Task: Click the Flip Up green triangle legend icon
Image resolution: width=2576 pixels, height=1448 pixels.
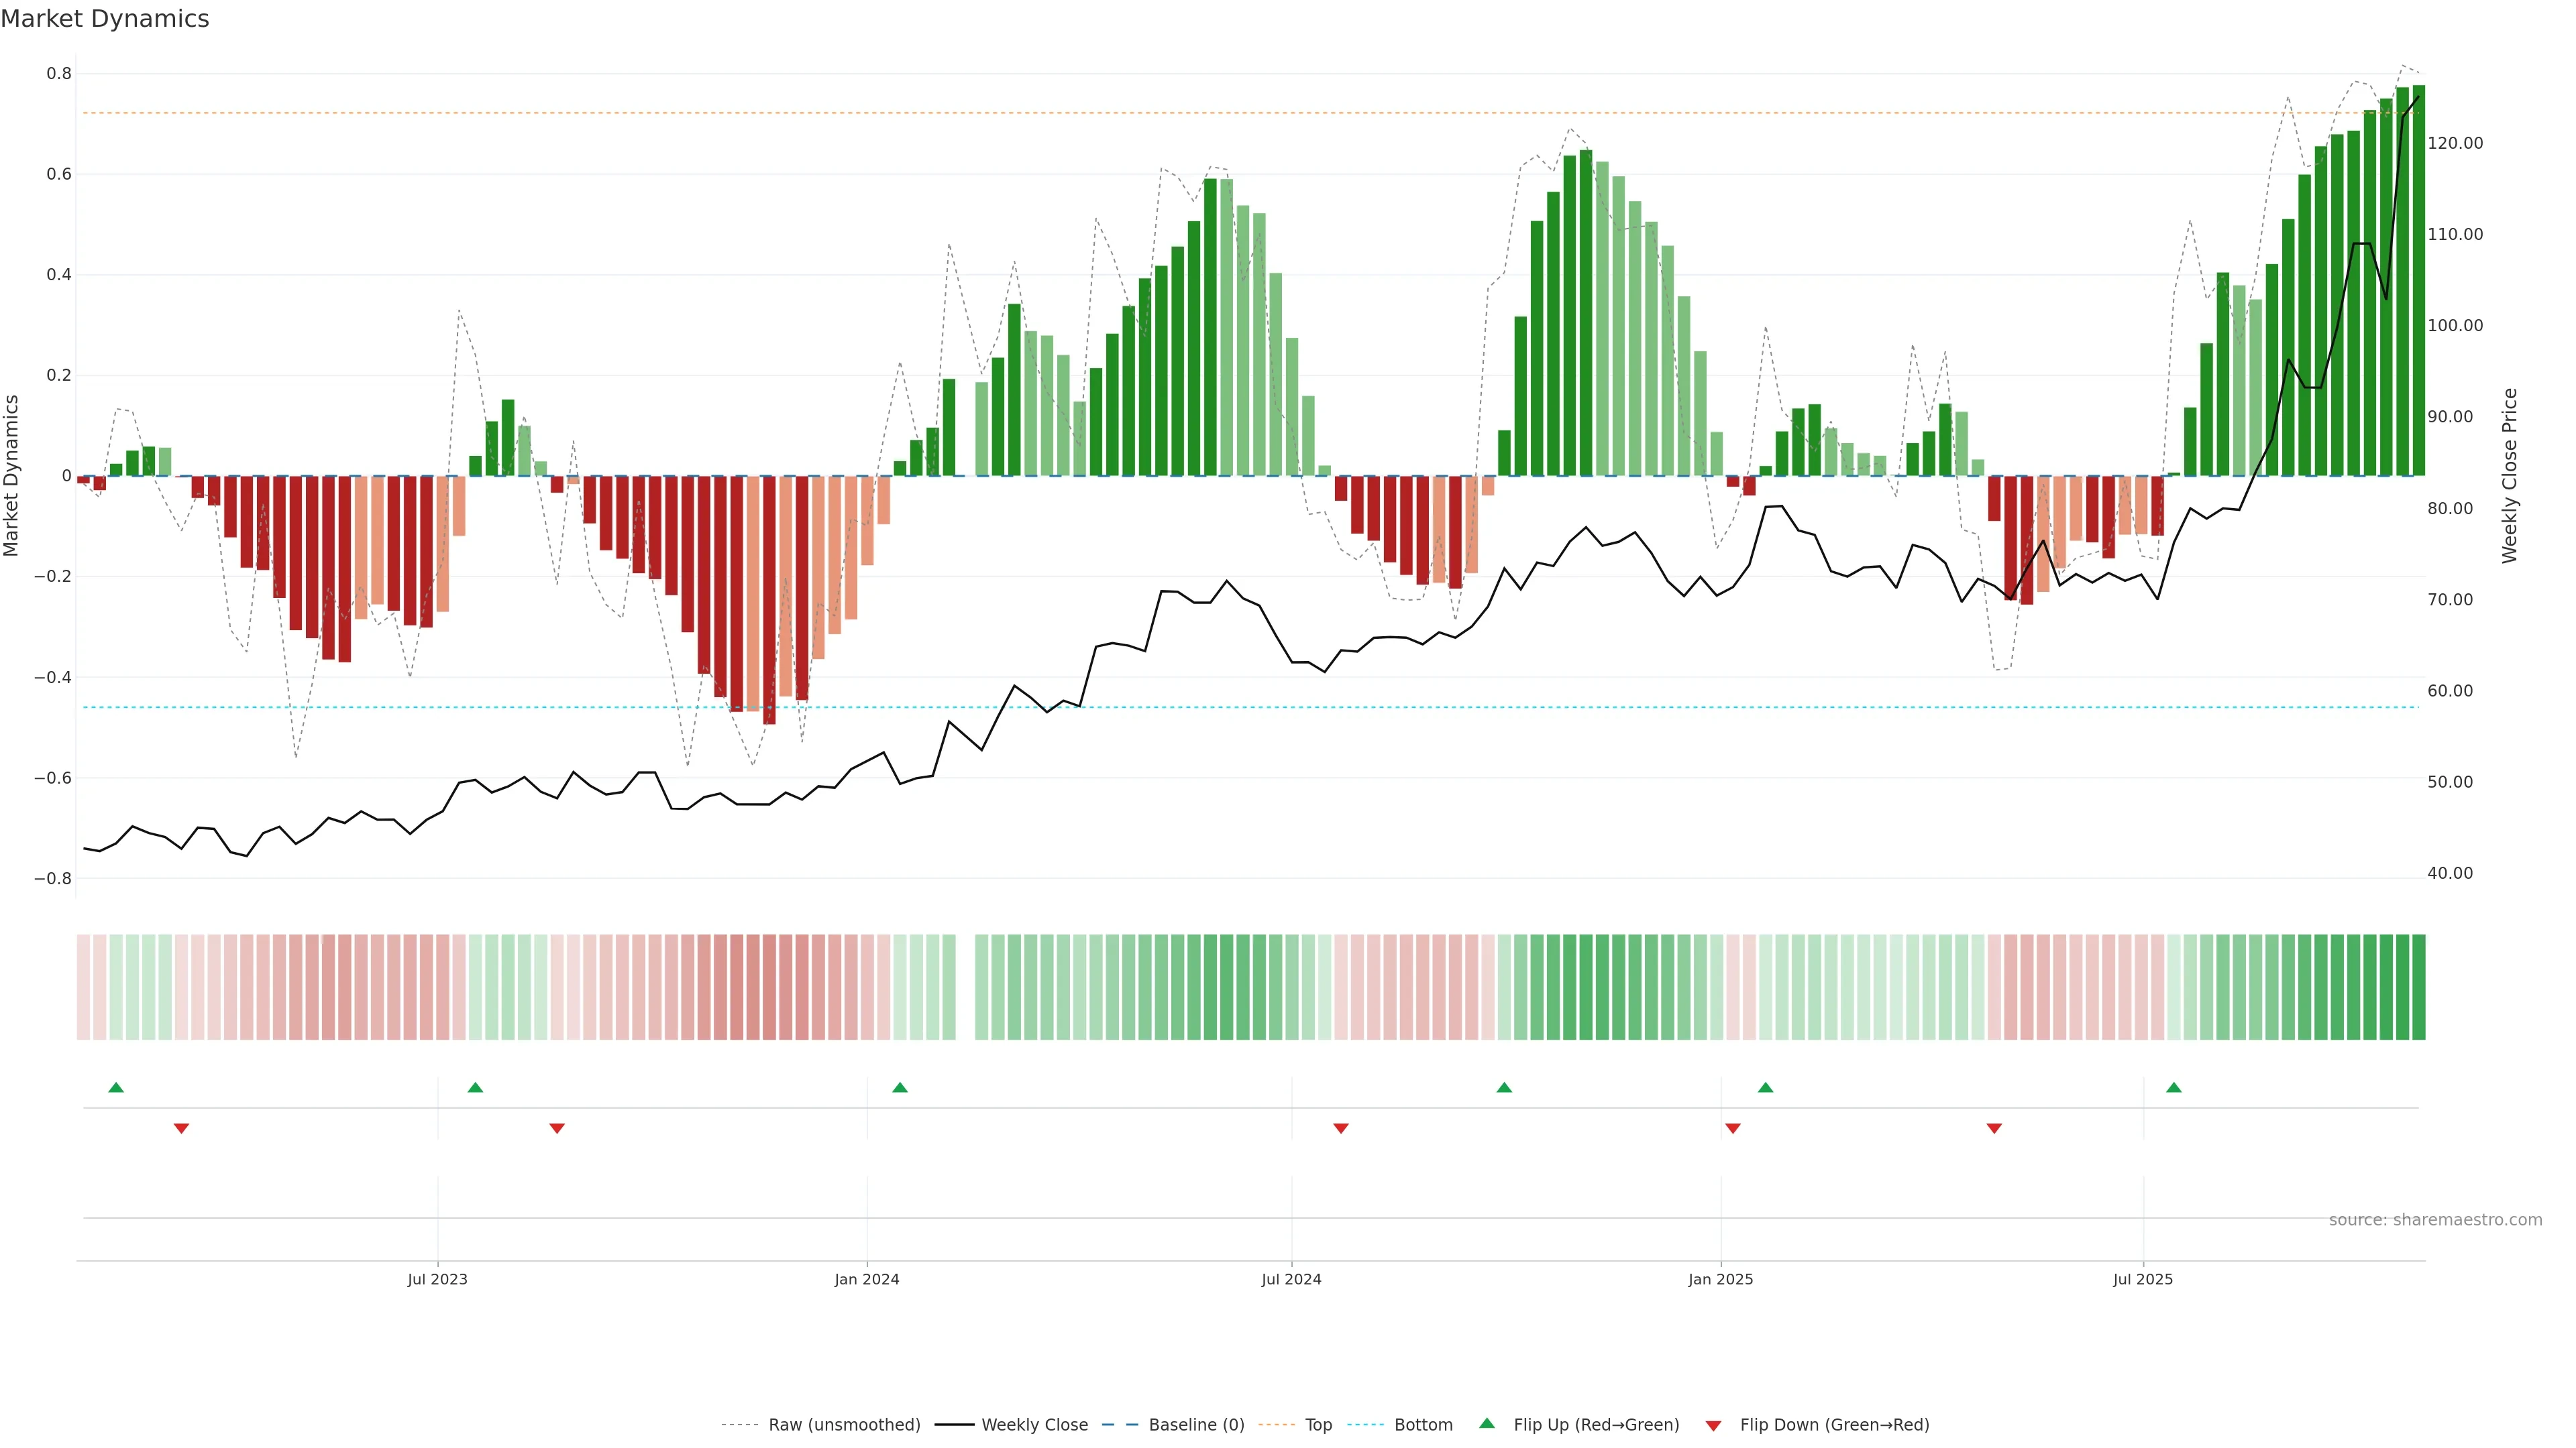Action: [1487, 1423]
